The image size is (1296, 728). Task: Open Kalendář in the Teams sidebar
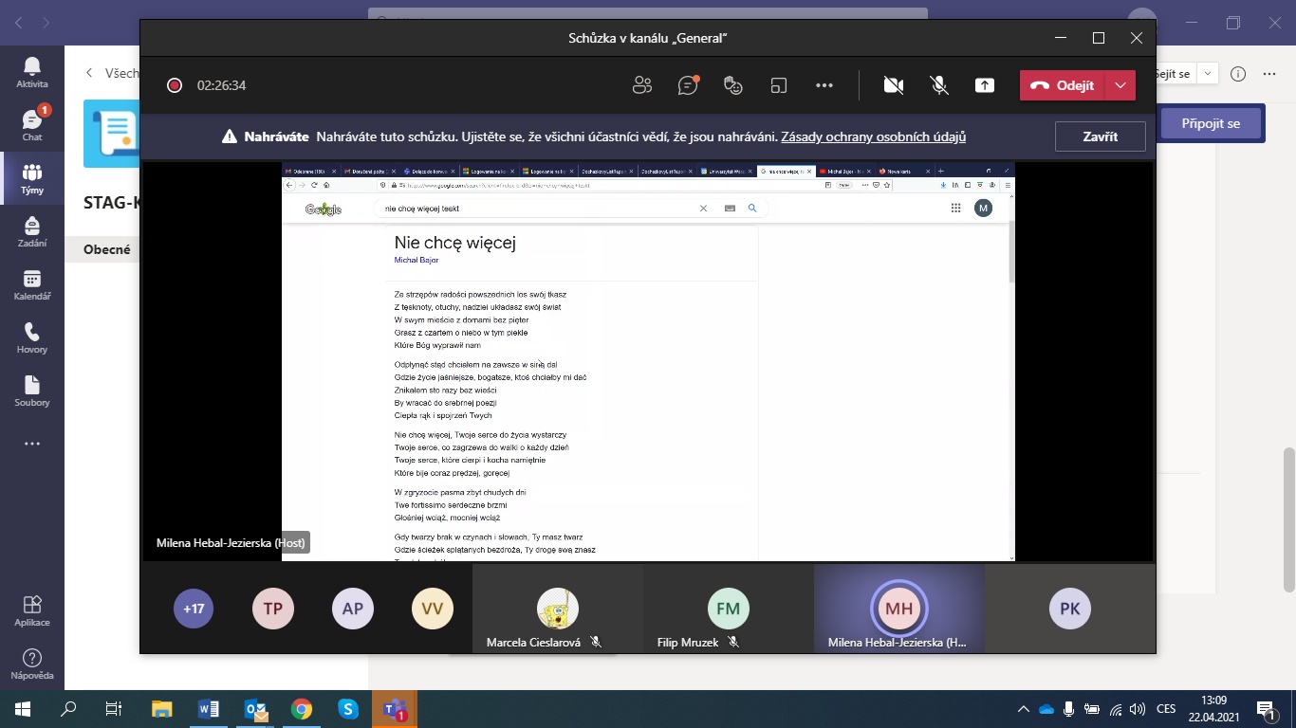click(x=32, y=284)
